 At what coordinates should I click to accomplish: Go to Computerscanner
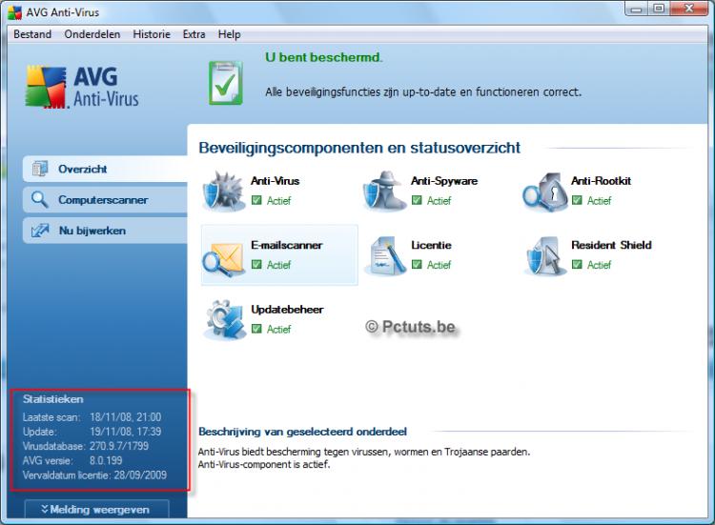[x=105, y=199]
